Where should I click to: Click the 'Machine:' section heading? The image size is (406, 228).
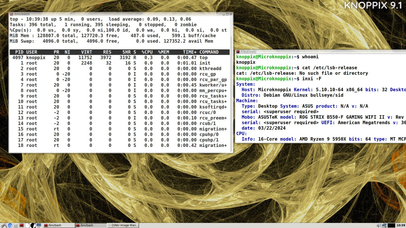pyautogui.click(x=247, y=101)
